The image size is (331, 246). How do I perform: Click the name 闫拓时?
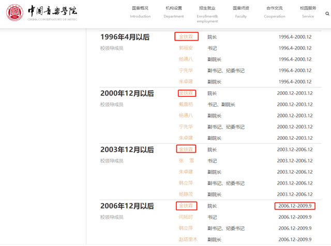(186, 217)
